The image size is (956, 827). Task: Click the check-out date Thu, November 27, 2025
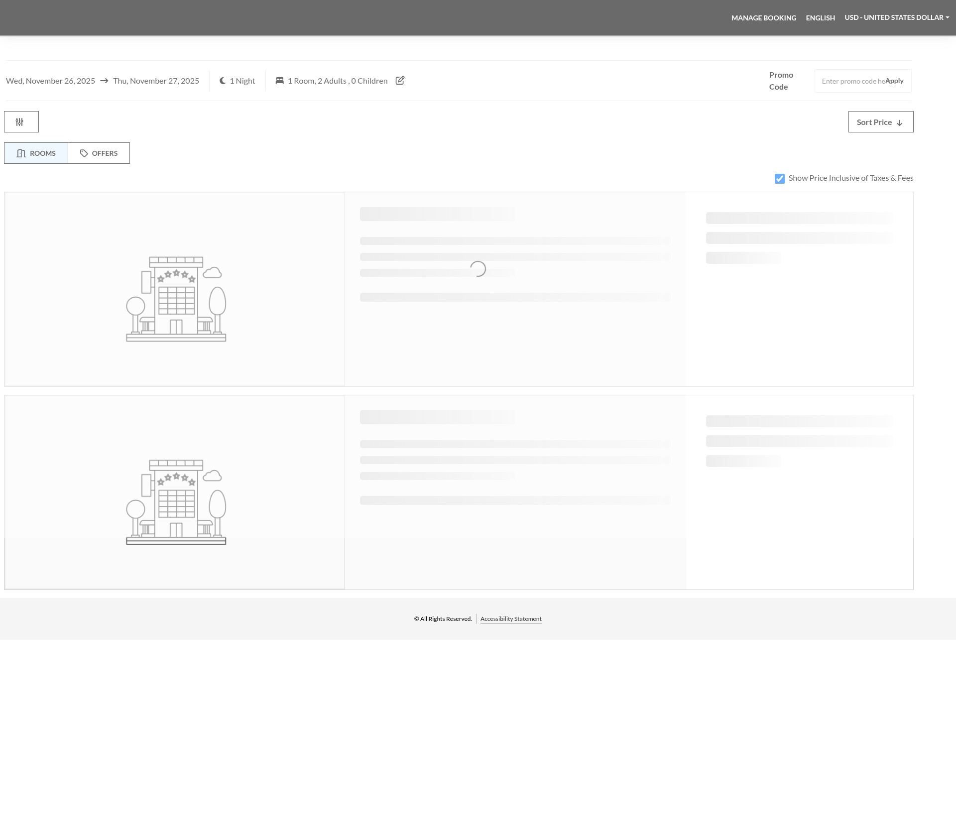click(156, 81)
